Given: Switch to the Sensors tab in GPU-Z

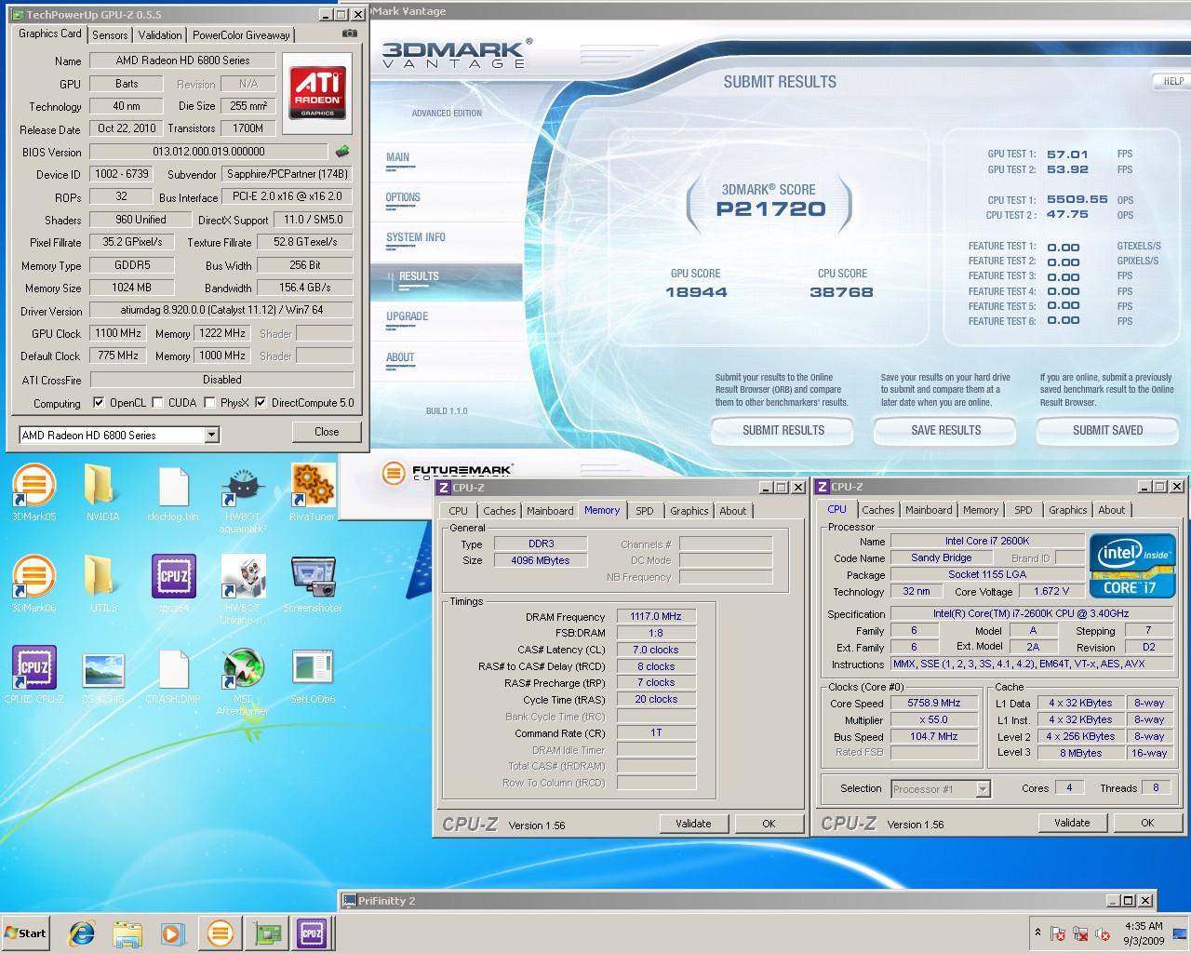Looking at the screenshot, I should coord(110,34).
